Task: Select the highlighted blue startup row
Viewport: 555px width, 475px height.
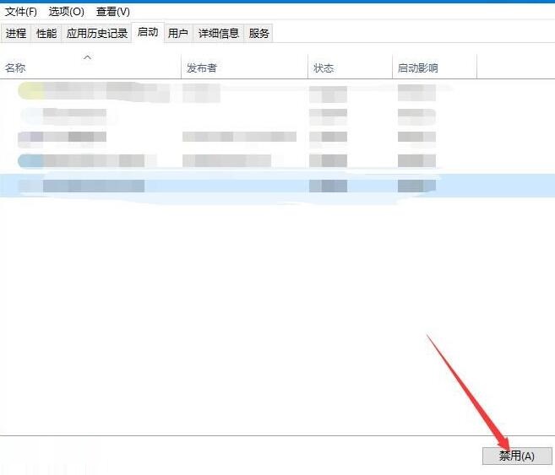Action: click(x=277, y=186)
